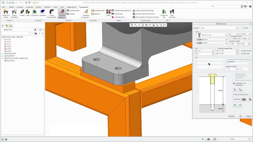Viewport: 253px width, 142px height.
Task: Switch to Model ribbon tab
Action: click(12, 7)
